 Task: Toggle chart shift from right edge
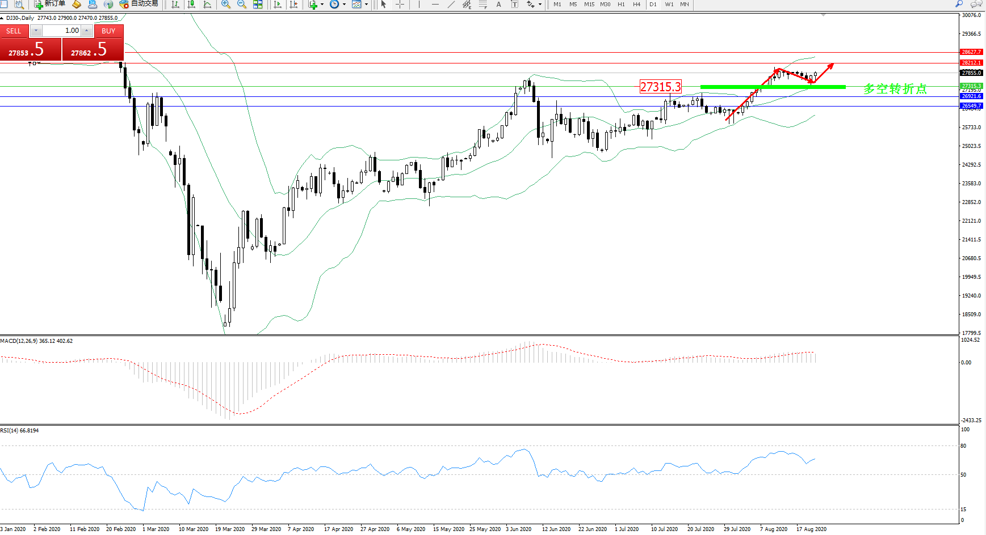tap(293, 5)
